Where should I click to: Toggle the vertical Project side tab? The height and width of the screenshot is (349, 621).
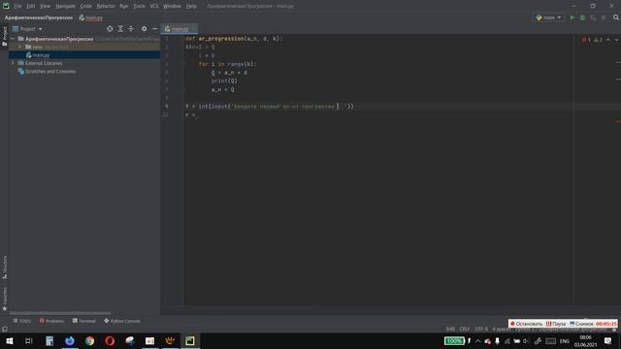[4, 36]
